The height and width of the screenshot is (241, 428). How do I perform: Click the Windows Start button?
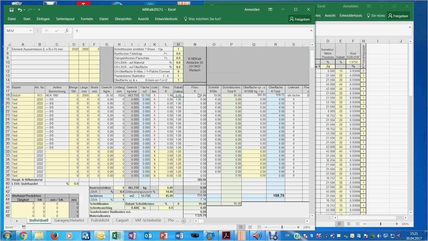coord(7,236)
